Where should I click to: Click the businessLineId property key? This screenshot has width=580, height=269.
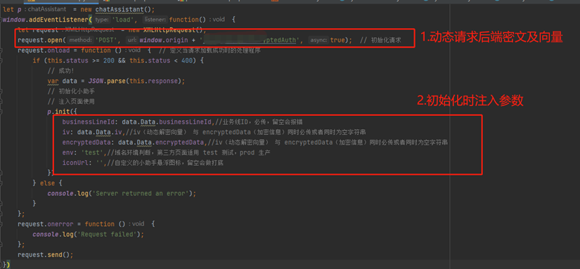(x=89, y=122)
